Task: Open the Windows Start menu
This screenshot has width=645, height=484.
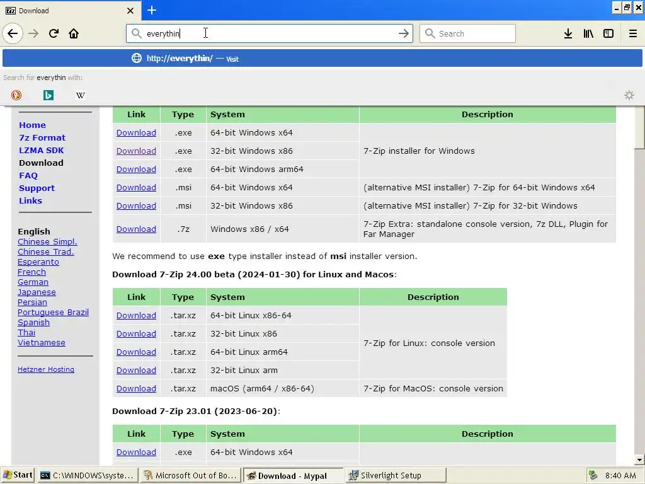Action: (17, 475)
